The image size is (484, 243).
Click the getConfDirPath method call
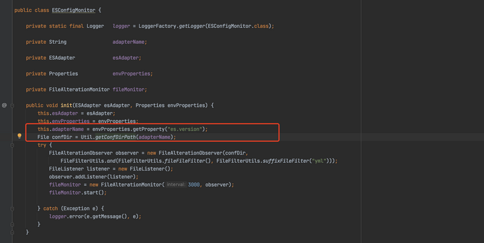(115, 137)
